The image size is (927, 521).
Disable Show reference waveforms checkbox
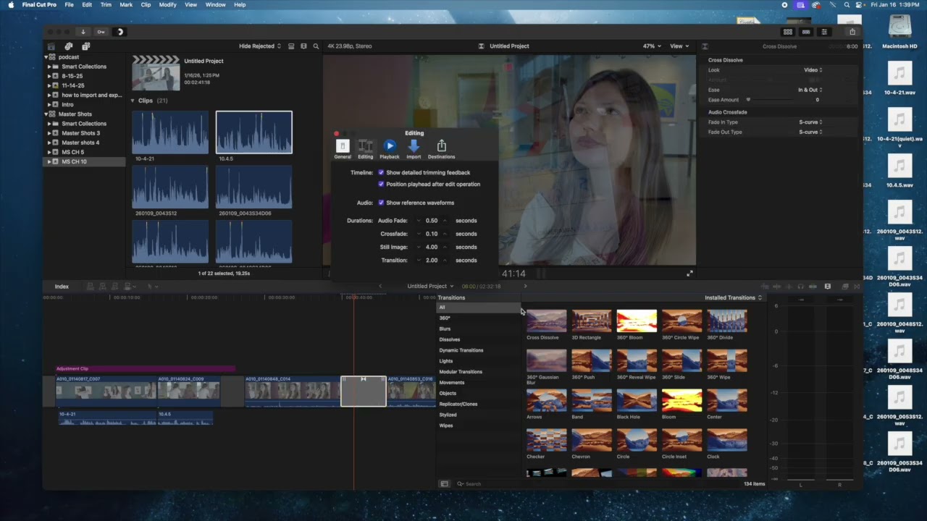[381, 203]
